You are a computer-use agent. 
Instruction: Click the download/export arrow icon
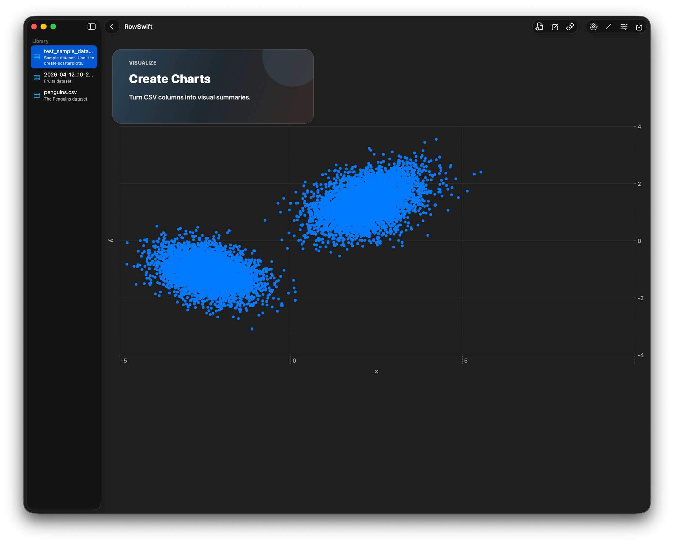point(639,27)
